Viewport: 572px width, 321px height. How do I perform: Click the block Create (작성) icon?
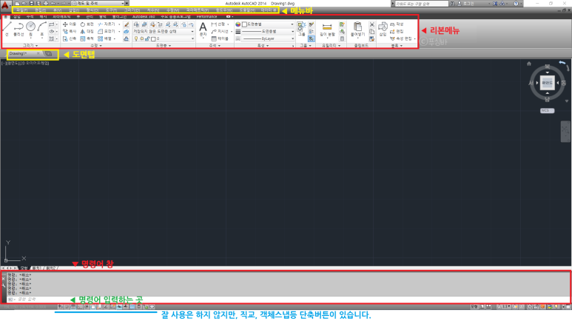397,24
